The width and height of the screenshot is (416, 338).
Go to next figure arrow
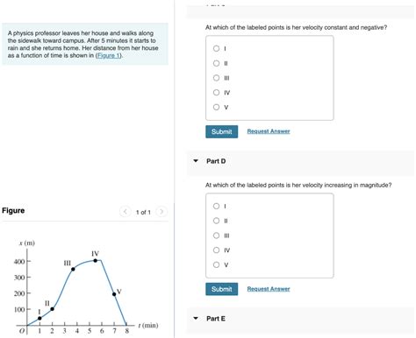(x=161, y=211)
